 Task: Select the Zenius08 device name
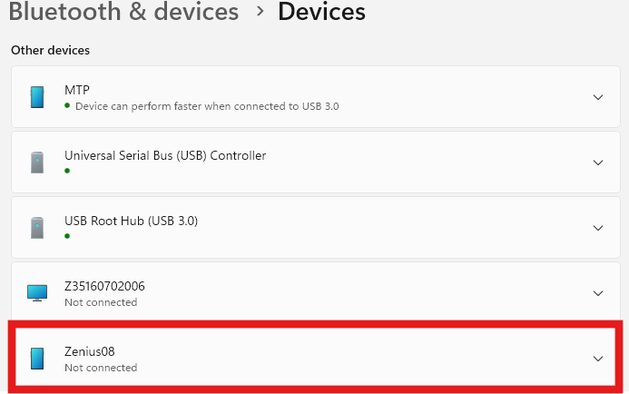[90, 351]
